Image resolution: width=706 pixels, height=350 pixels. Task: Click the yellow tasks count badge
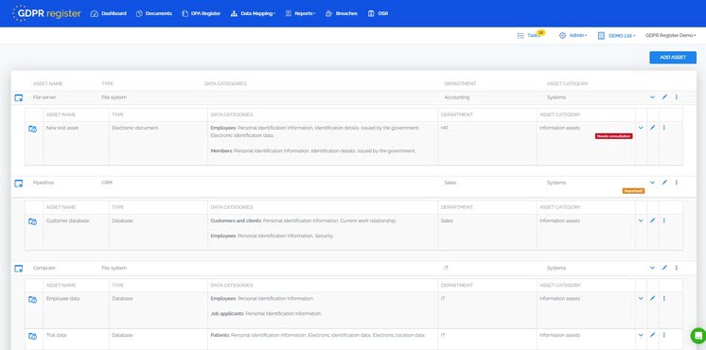tap(540, 32)
